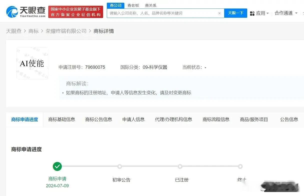Open the TianYanCha logo homepage
304x196 pixels.
pyautogui.click(x=26, y=11)
